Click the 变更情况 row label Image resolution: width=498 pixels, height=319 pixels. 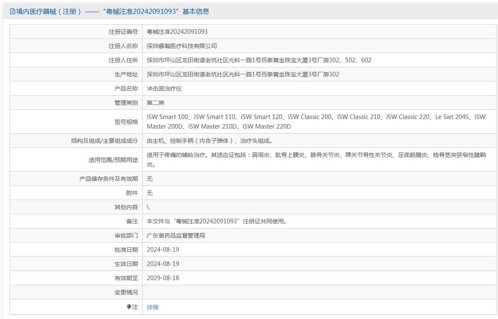tap(126, 292)
